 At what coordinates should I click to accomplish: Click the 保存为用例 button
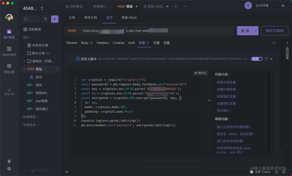274,31
